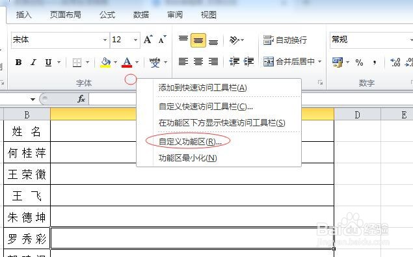Open alignment dialog launcher

[320, 83]
